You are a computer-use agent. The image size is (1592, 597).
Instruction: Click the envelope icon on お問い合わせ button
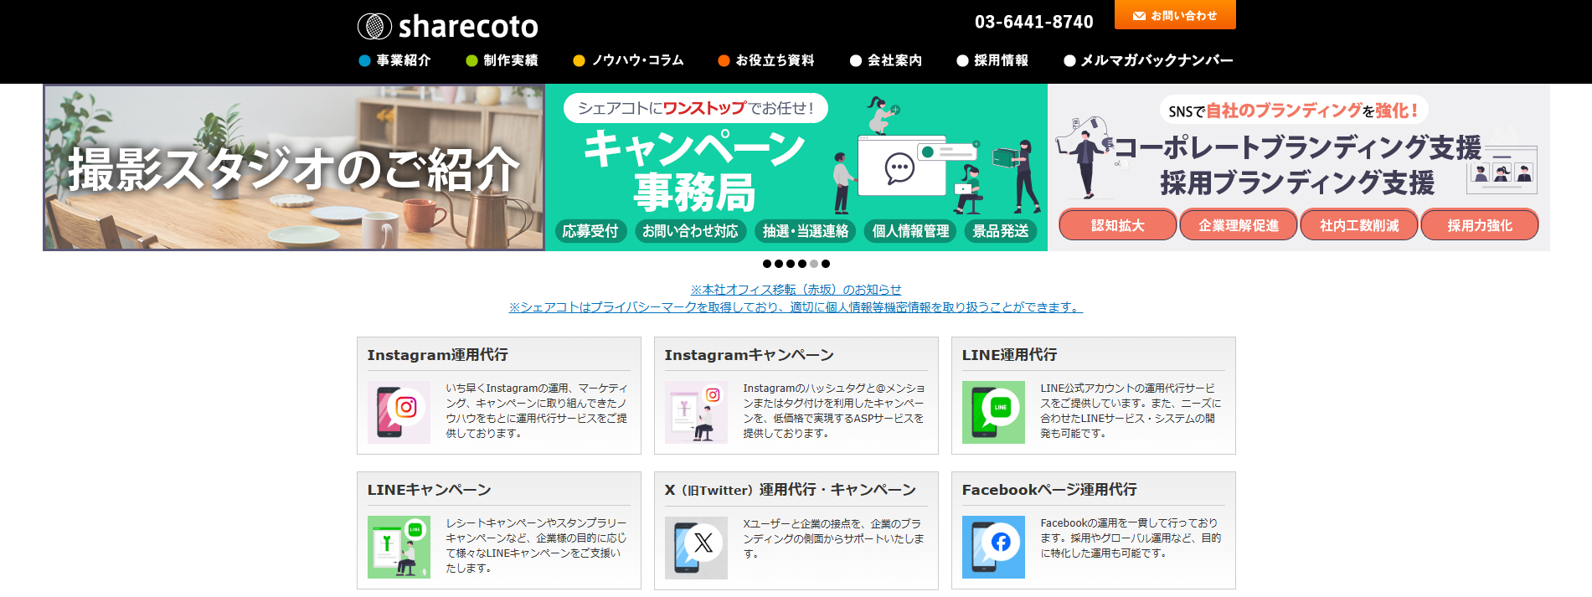pyautogui.click(x=1139, y=16)
